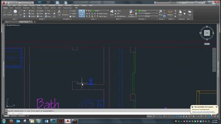
Task: Toggle ortho mode in status bar
Action: [x=162, y=116]
